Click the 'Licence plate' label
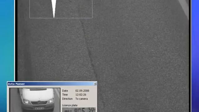Viewport: 199px width, 112px height. [70, 105]
